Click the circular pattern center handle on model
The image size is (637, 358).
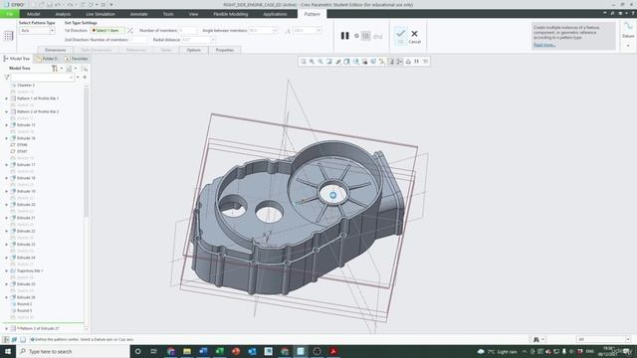(332, 195)
